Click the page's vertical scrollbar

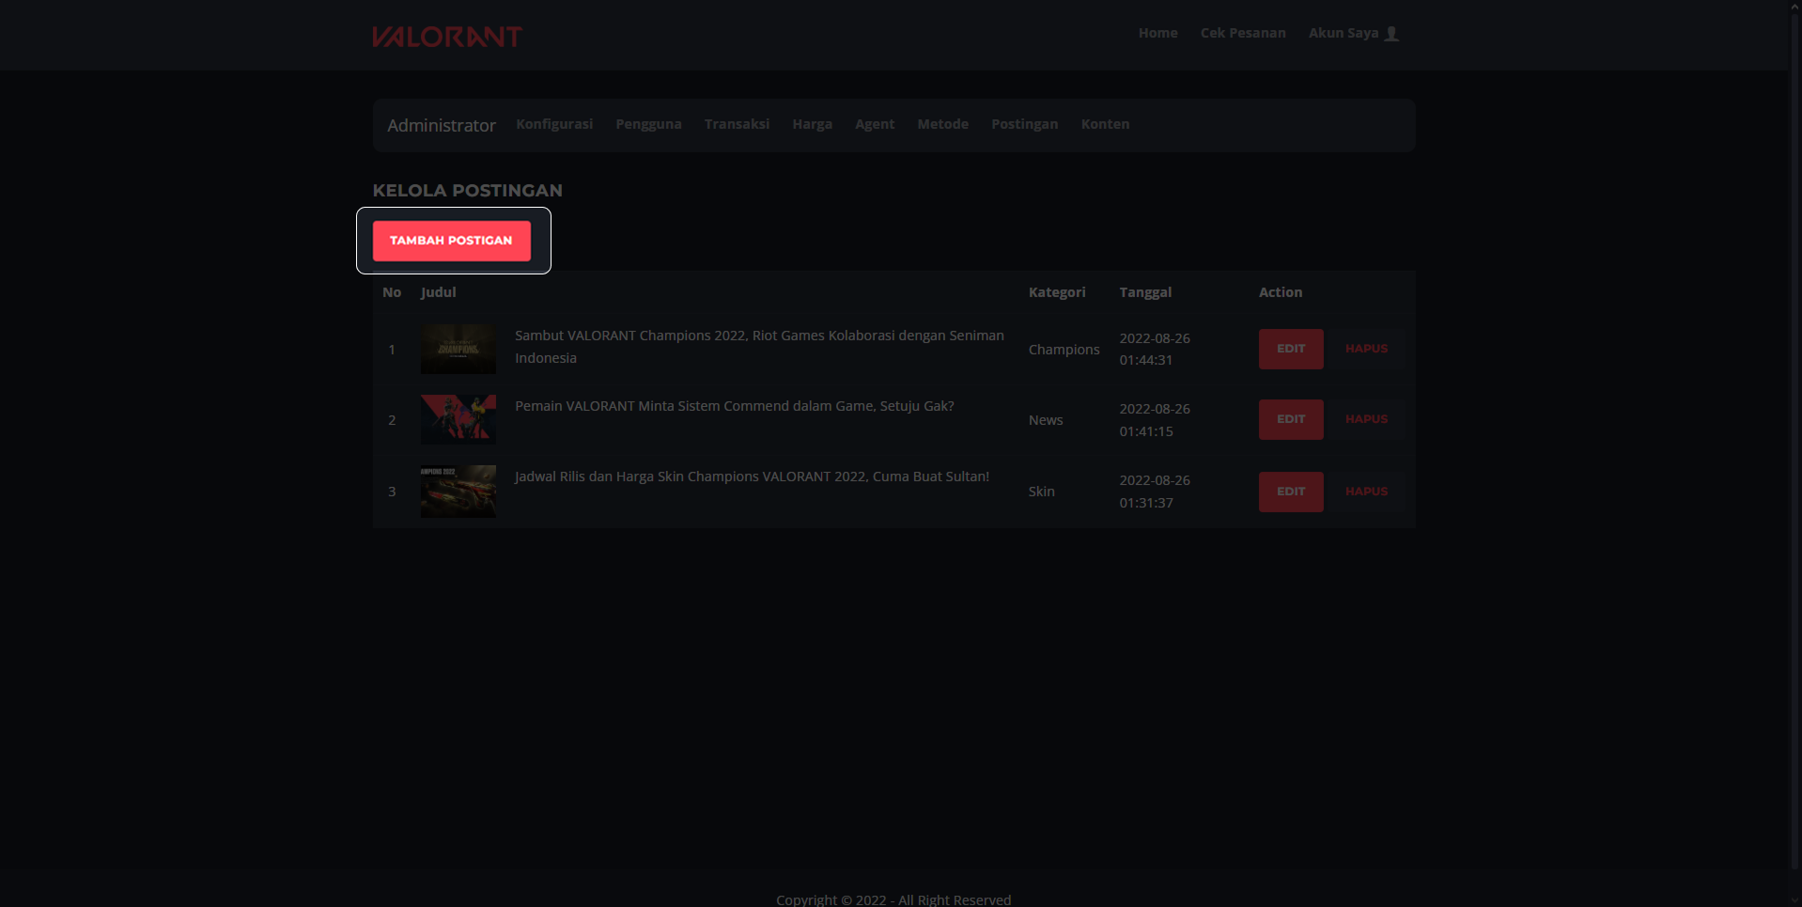[x=1795, y=442]
